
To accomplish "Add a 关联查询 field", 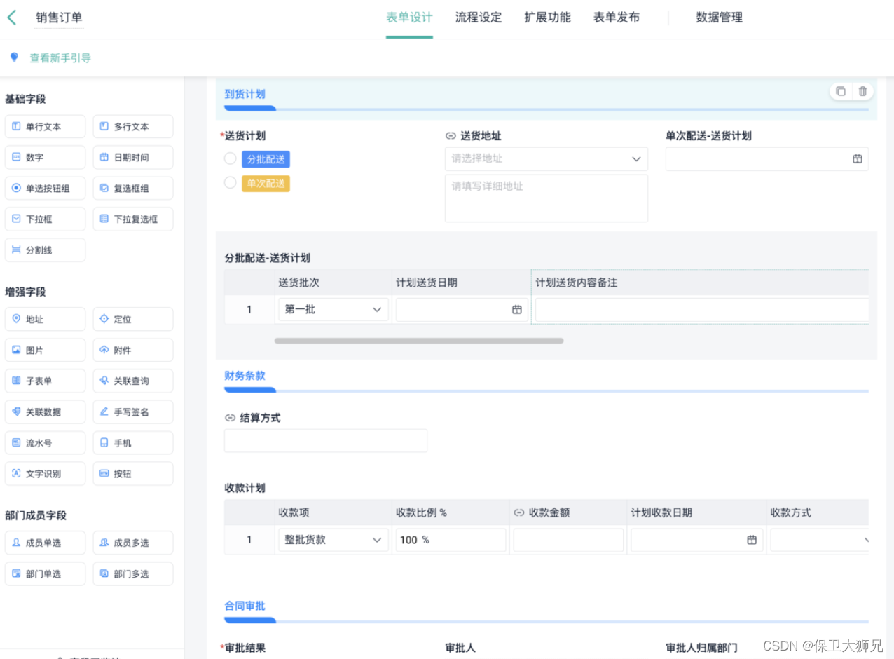I will pos(133,381).
